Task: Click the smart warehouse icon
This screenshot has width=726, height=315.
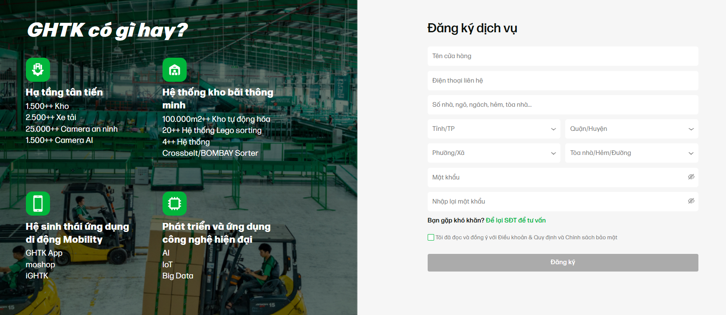Action: 175,70
